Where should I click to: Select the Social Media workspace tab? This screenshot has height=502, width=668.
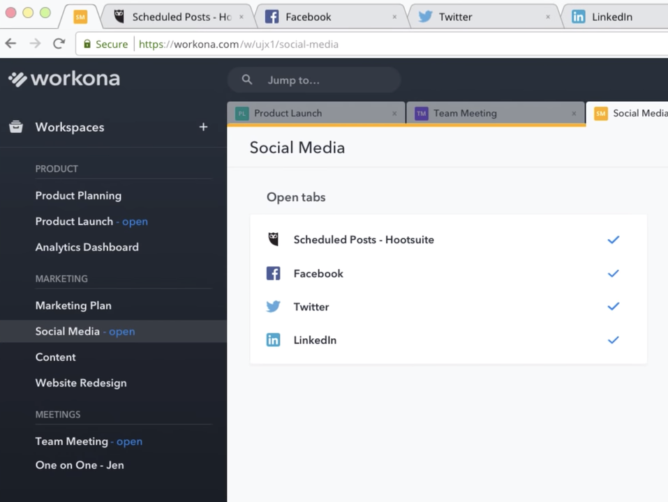(x=627, y=114)
